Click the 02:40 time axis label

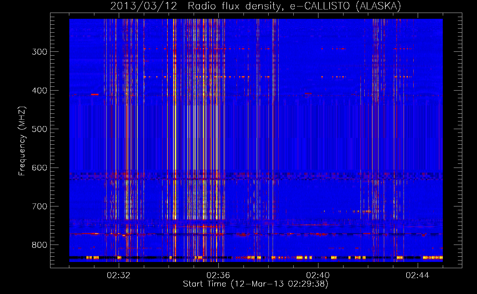pyautogui.click(x=318, y=275)
